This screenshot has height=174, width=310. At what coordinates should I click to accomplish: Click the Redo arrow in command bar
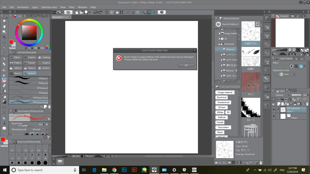point(100,12)
